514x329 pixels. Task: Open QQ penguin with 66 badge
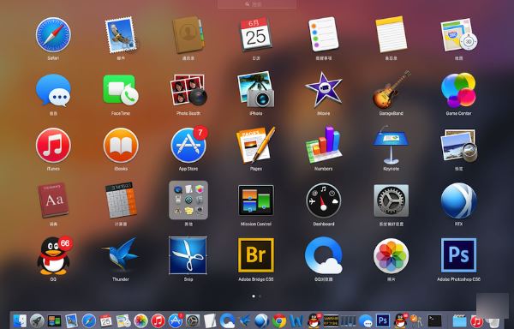(x=54, y=255)
